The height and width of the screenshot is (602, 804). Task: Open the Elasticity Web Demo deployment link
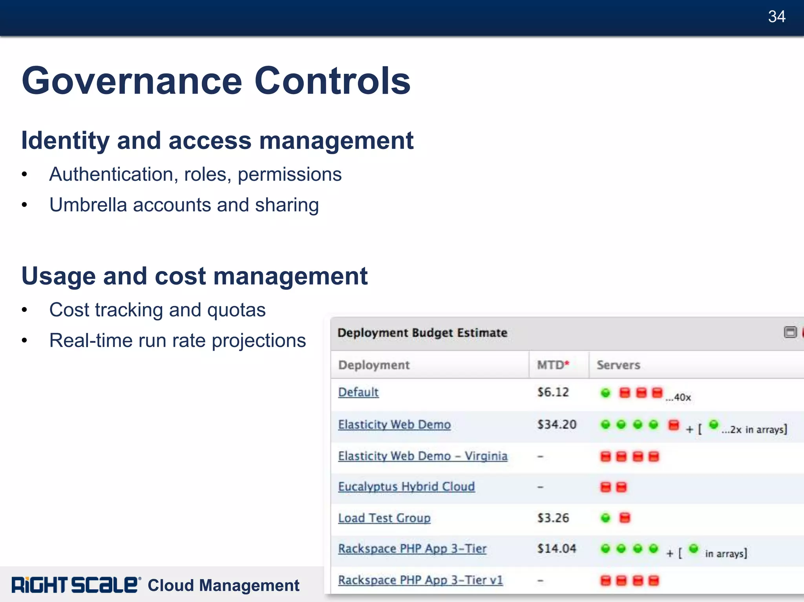coord(394,424)
